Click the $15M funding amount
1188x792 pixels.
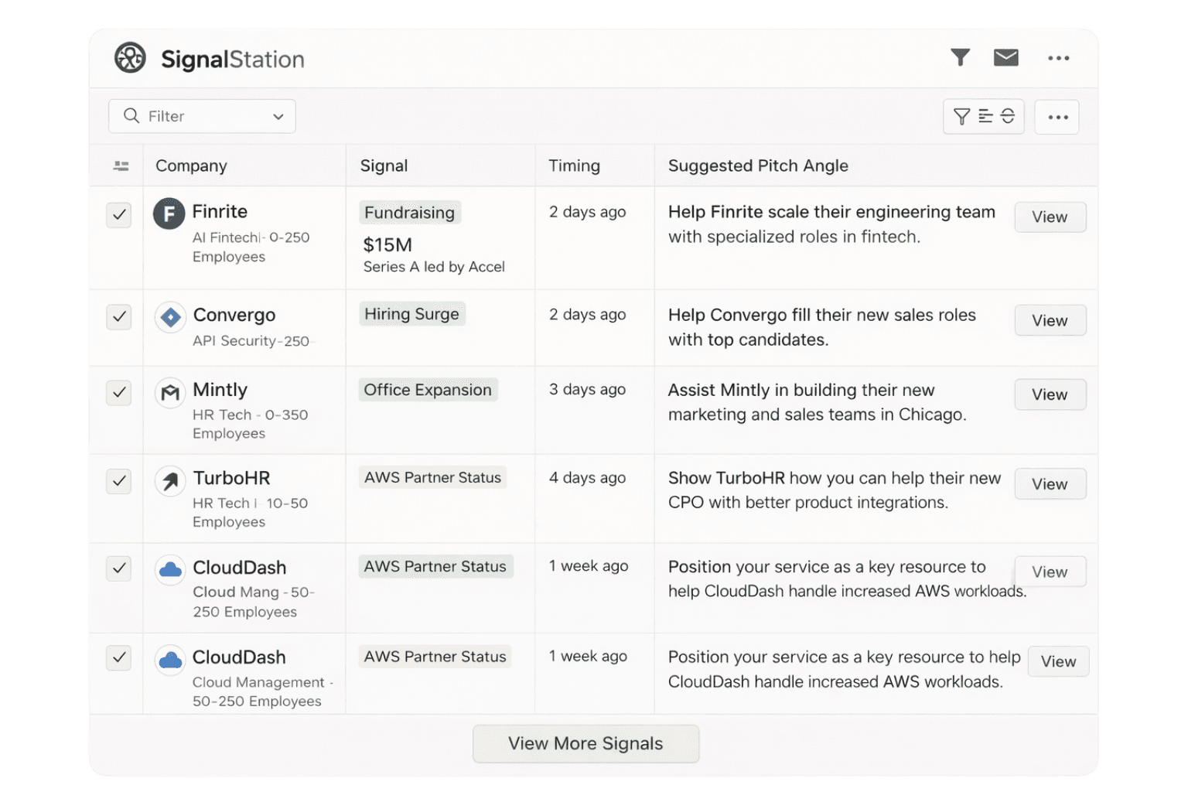[387, 245]
